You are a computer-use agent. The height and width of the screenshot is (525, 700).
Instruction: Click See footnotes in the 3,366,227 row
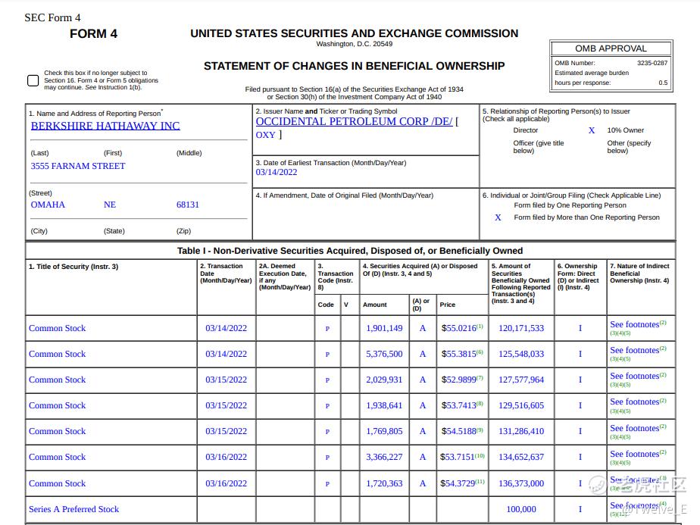pyautogui.click(x=634, y=454)
